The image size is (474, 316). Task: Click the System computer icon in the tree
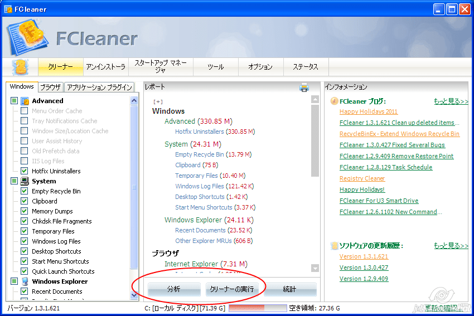[25, 181]
